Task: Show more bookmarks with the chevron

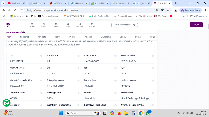Action: [184, 16]
